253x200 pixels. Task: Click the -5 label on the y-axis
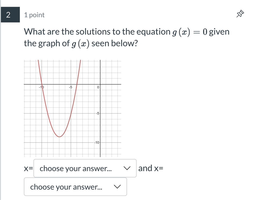pyautogui.click(x=97, y=113)
